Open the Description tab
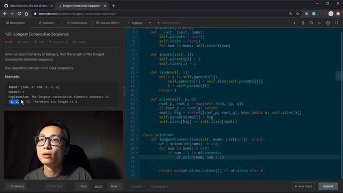This screenshot has width=343, height=193. point(16,23)
